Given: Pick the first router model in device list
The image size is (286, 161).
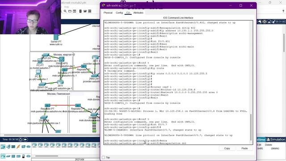Looking at the screenshot, I should (34, 145).
